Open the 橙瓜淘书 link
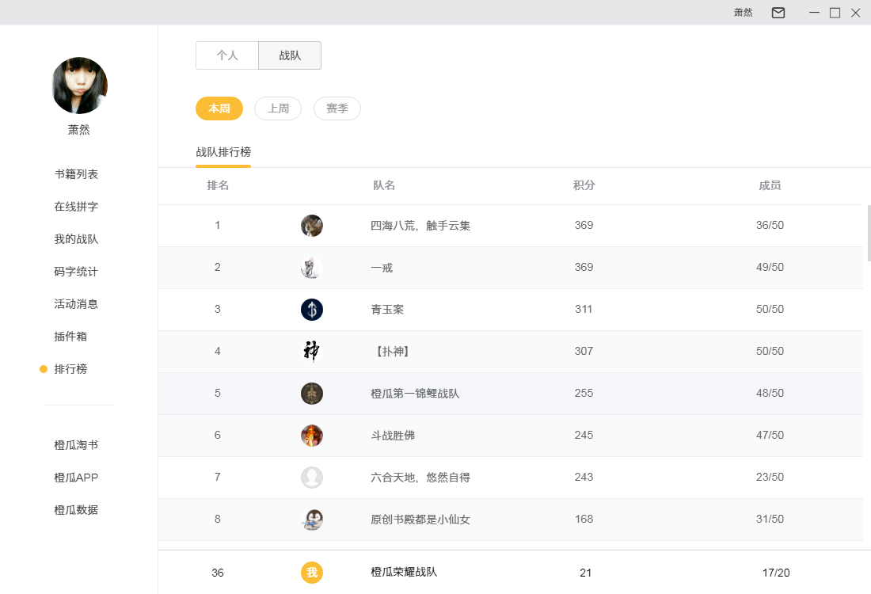This screenshot has width=871, height=594. 76,445
